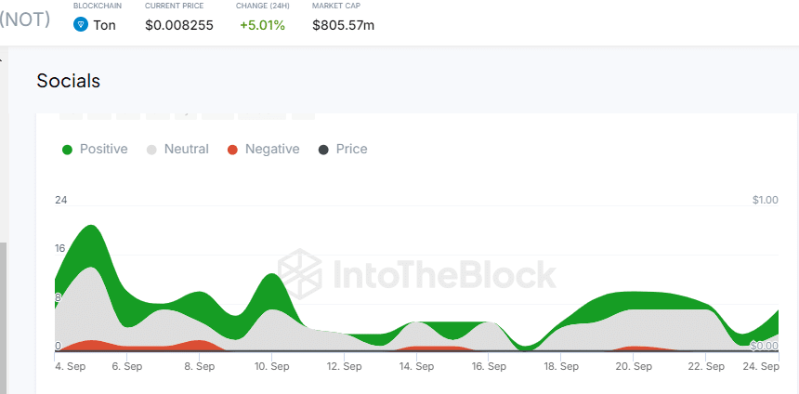Click the gray Neutral legend dot
Image resolution: width=799 pixels, height=394 pixels.
click(x=151, y=150)
